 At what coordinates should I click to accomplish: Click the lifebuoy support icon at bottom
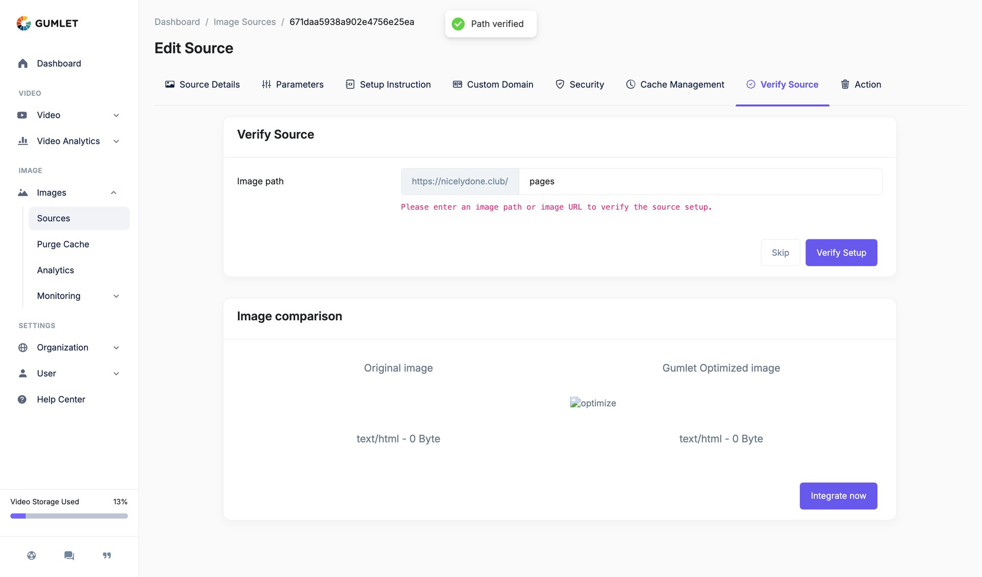point(32,555)
